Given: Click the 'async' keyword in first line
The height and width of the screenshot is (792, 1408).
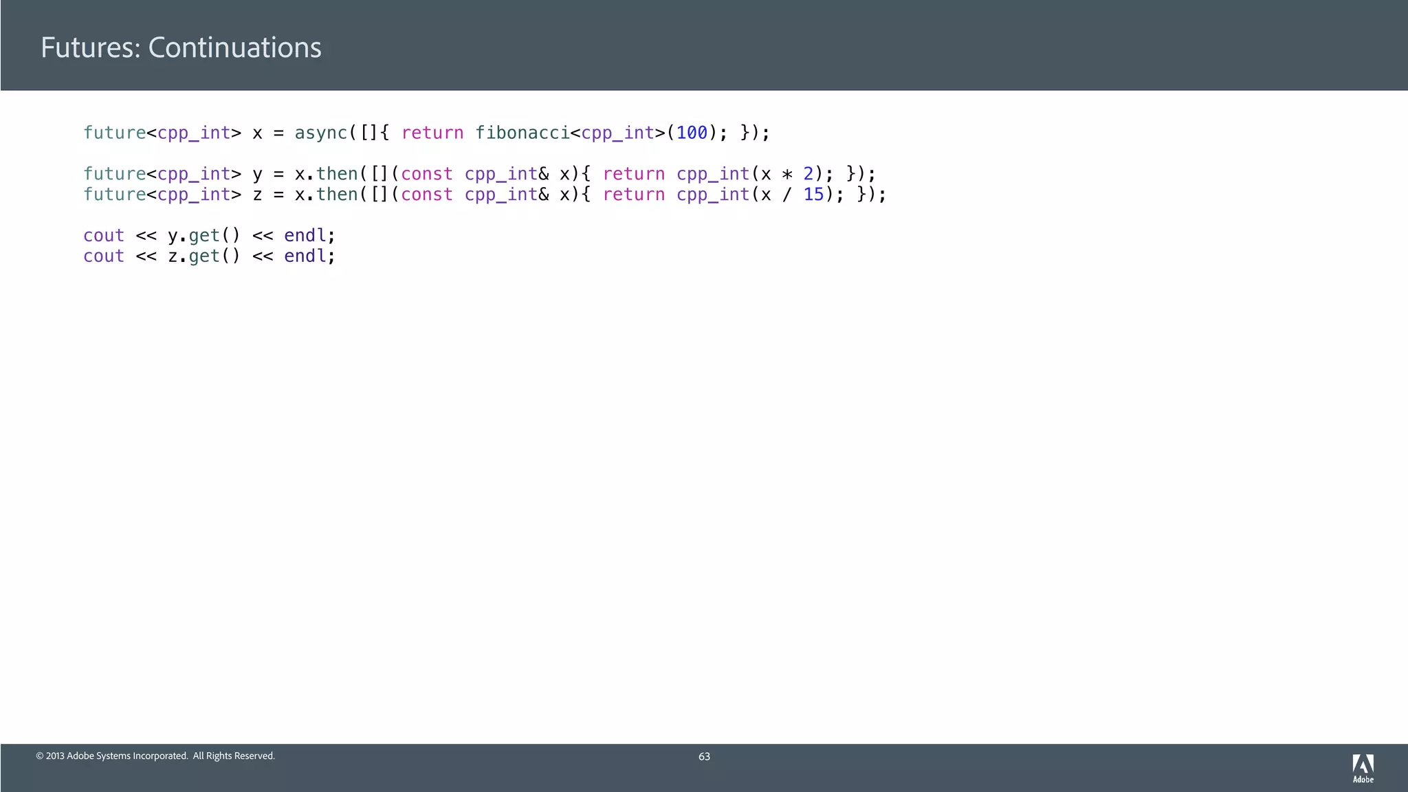Looking at the screenshot, I should [321, 133].
